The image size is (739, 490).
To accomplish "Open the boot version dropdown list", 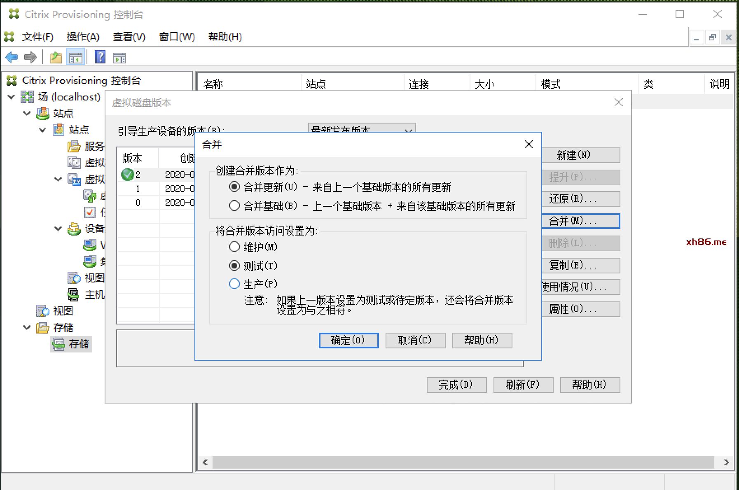I will [408, 130].
